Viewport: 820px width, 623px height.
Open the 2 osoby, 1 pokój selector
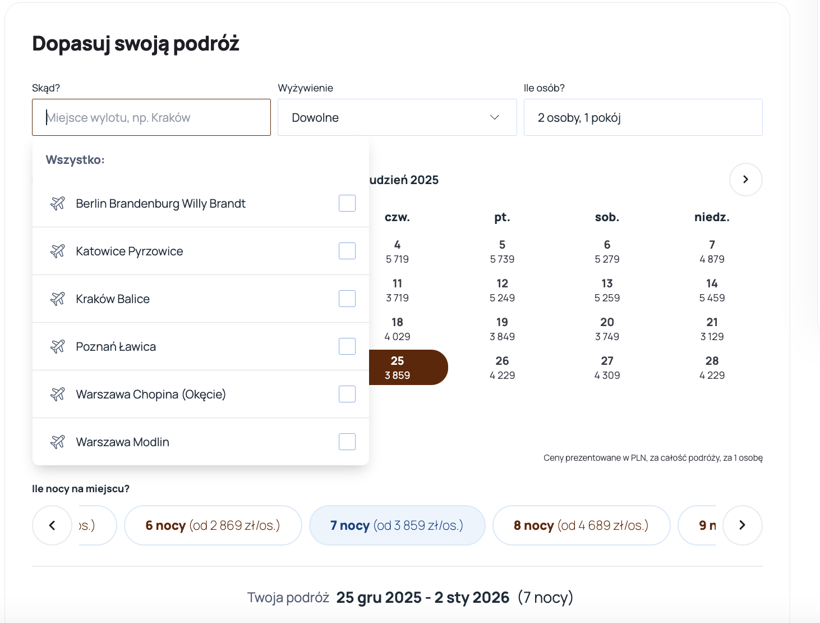[643, 117]
